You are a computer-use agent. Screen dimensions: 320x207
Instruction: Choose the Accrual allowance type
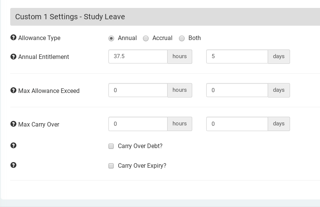coord(146,38)
